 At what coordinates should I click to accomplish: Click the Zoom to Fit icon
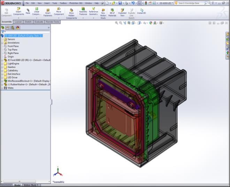pyautogui.click(x=116, y=23)
